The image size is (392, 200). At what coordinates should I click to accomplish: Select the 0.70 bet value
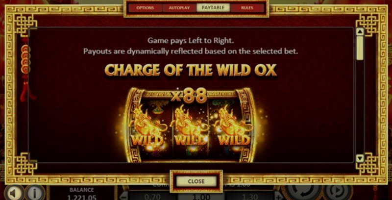(x=153, y=197)
